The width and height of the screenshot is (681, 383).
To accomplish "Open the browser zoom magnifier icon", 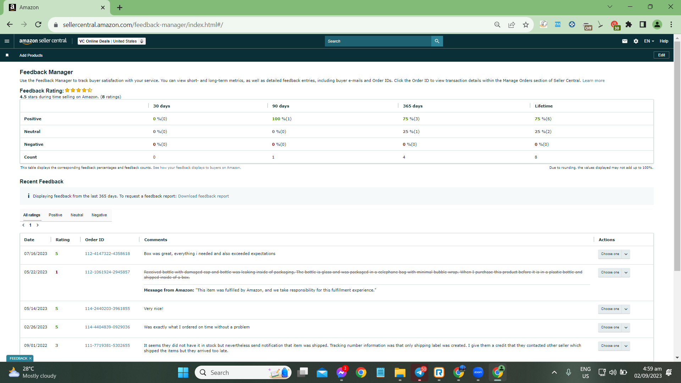I will click(x=497, y=24).
